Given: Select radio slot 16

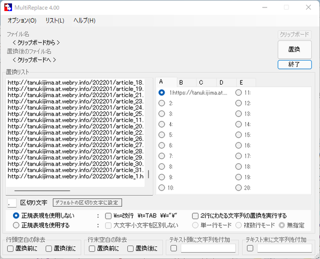Looking at the screenshot, I should coord(238,145).
